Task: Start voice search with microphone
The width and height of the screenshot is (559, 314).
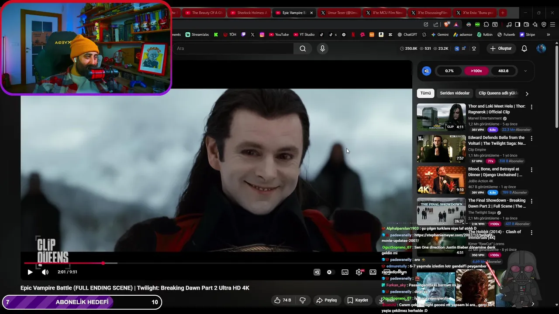Action: [322, 48]
